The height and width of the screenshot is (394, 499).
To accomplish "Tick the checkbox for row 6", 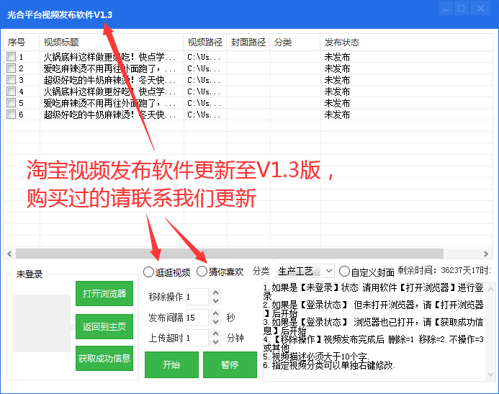I will coord(11,115).
